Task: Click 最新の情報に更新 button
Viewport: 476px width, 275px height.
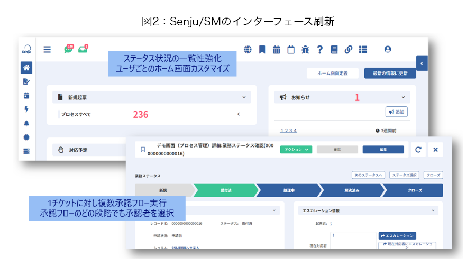Action: tap(390, 73)
